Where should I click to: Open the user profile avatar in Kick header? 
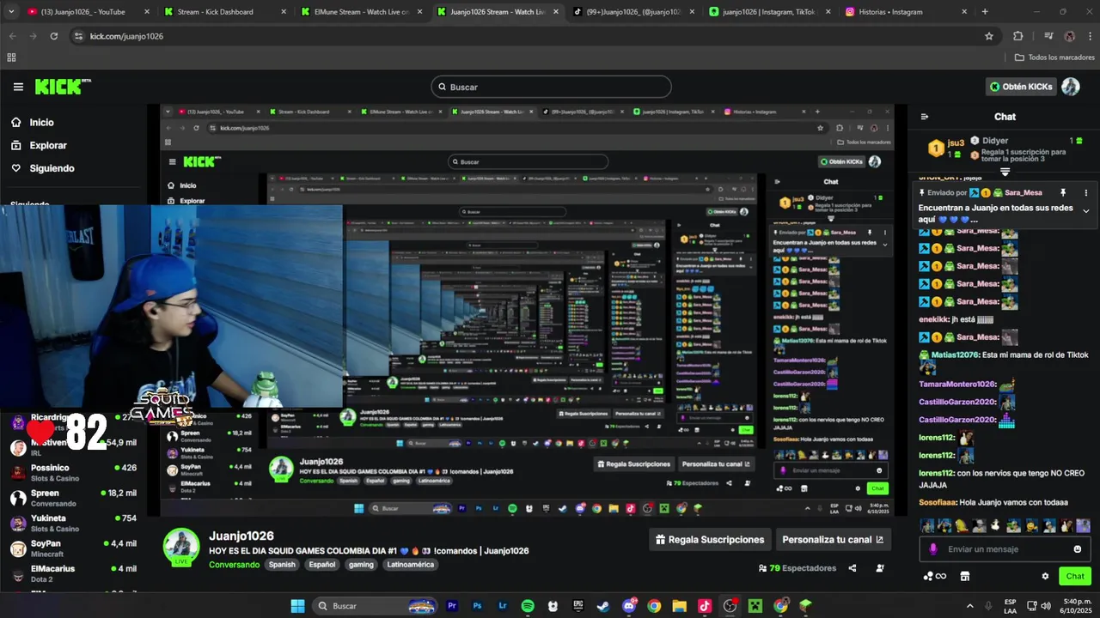(1070, 87)
